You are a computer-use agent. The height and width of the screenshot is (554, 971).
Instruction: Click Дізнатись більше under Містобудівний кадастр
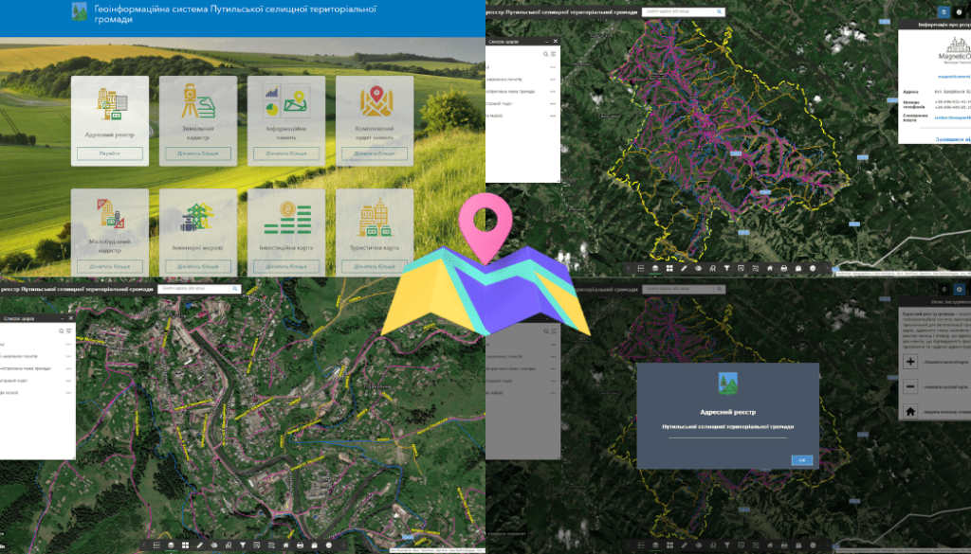(x=110, y=266)
